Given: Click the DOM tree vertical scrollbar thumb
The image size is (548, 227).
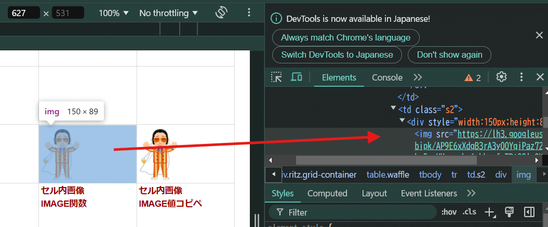Looking at the screenshot, I should point(545,123).
